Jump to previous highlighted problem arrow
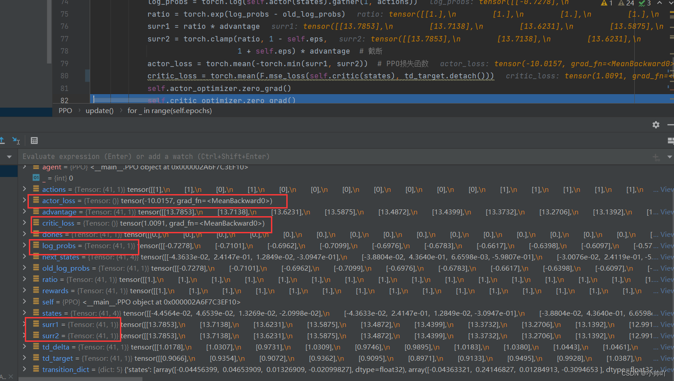 click(x=659, y=3)
